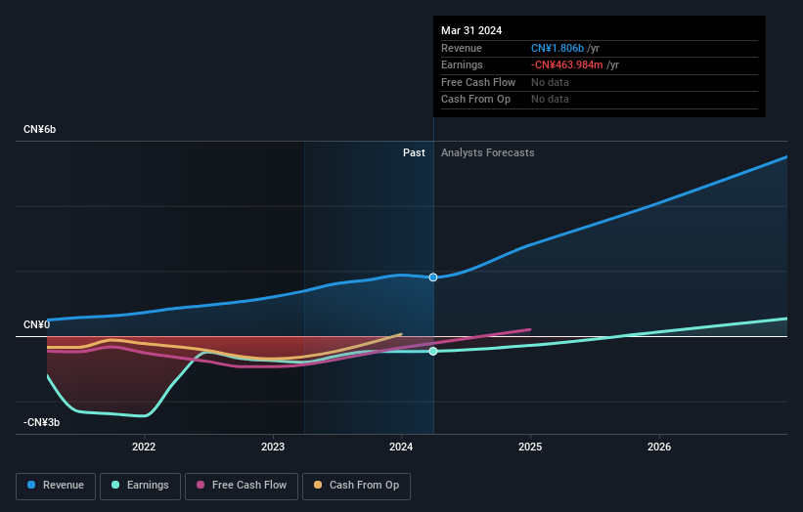Image resolution: width=803 pixels, height=512 pixels.
Task: Click the Free Cash Flow label in tooltip
Action: click(x=478, y=82)
